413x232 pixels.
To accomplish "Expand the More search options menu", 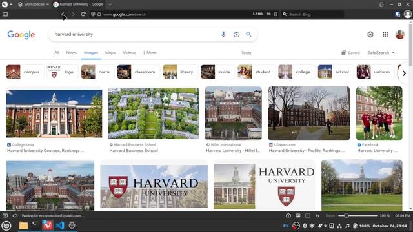I will point(150,53).
